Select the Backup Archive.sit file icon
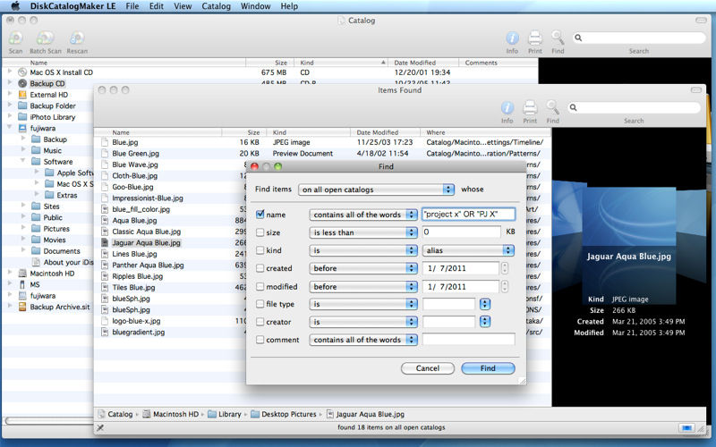 (x=22, y=307)
